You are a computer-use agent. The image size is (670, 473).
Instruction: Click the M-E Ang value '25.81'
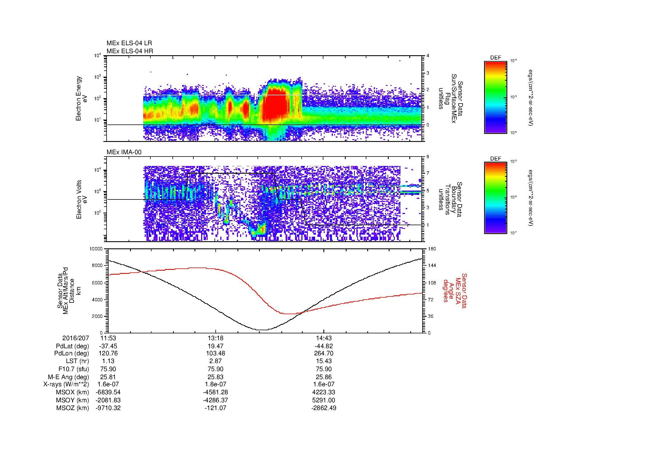[108, 377]
